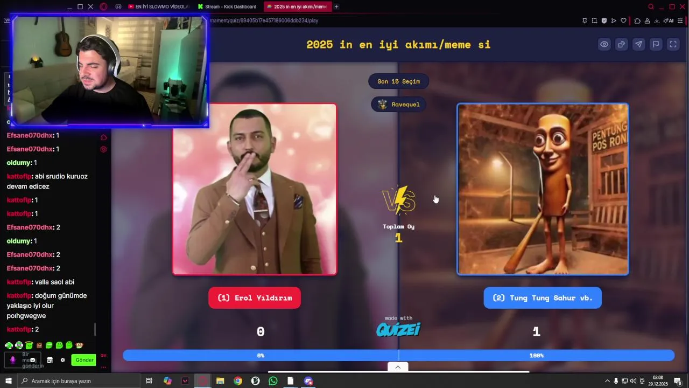The width and height of the screenshot is (689, 388).
Task: Open the gamepad GX corner icon
Action: tap(118, 6)
